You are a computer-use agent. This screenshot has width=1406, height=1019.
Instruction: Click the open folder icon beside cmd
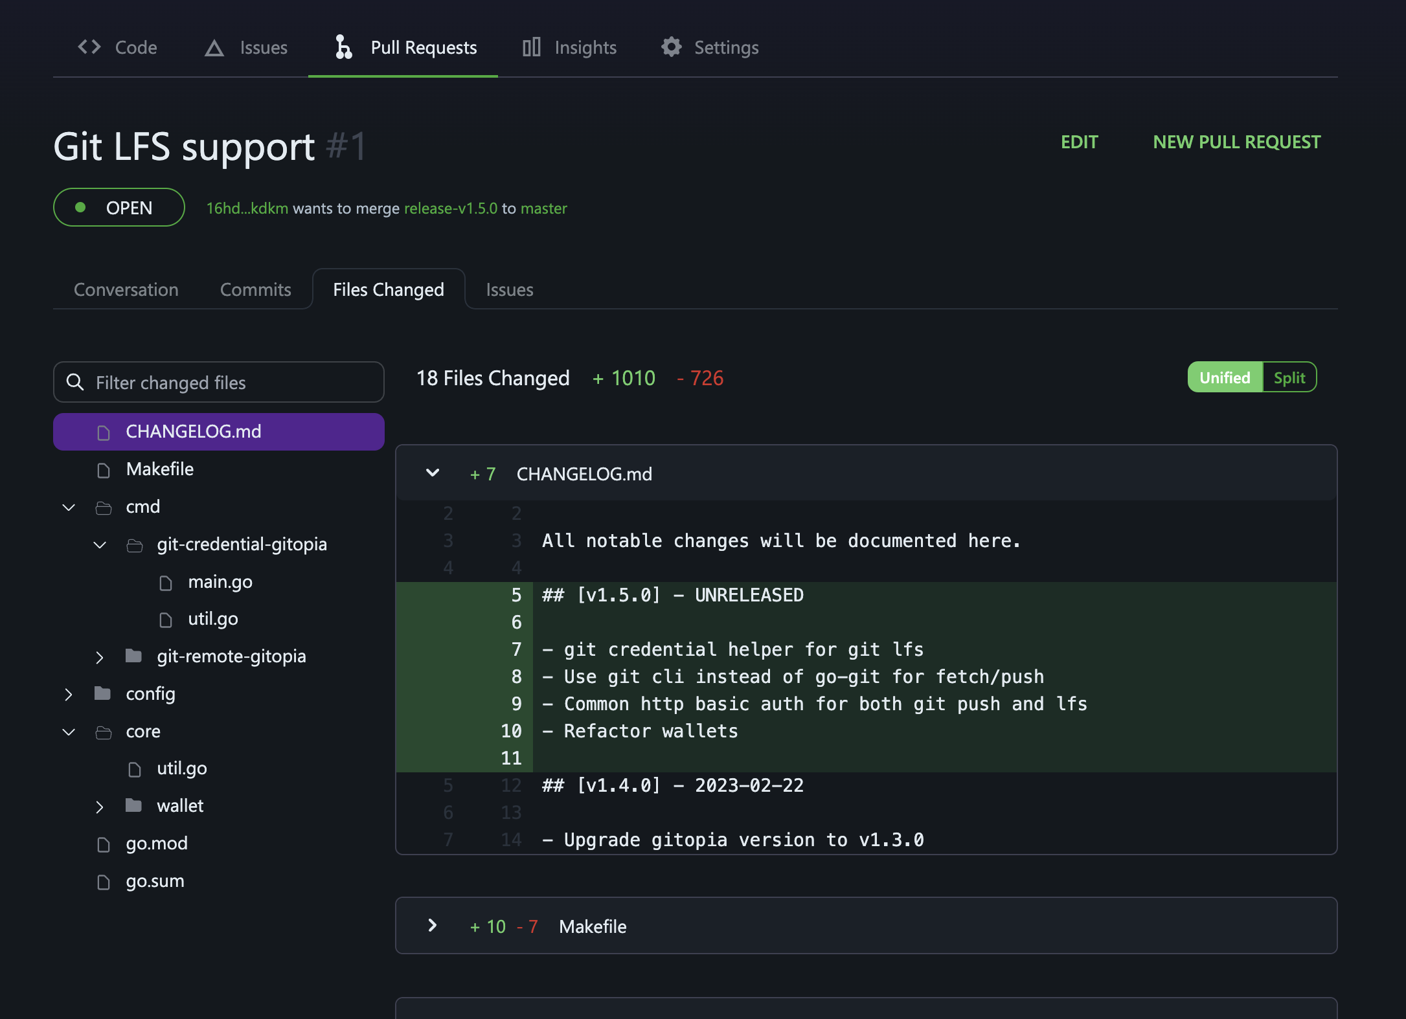104,508
